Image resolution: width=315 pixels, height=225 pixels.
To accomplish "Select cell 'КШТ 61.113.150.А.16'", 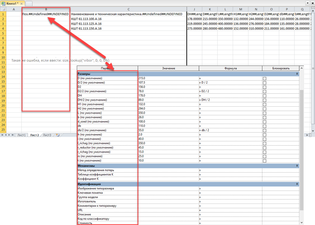I will pyautogui.click(x=129, y=28).
